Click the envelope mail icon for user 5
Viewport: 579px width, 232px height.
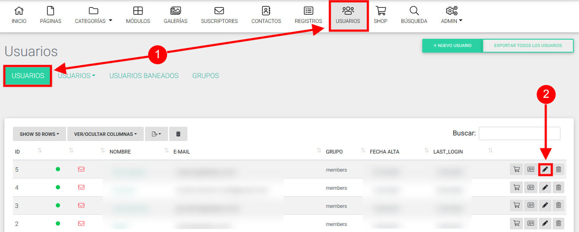click(x=81, y=169)
